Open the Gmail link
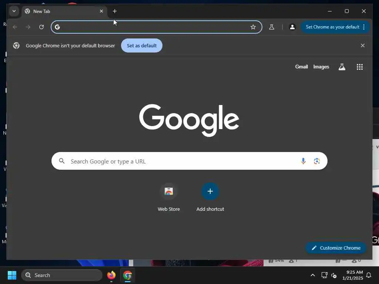The width and height of the screenshot is (379, 284). pos(301,67)
